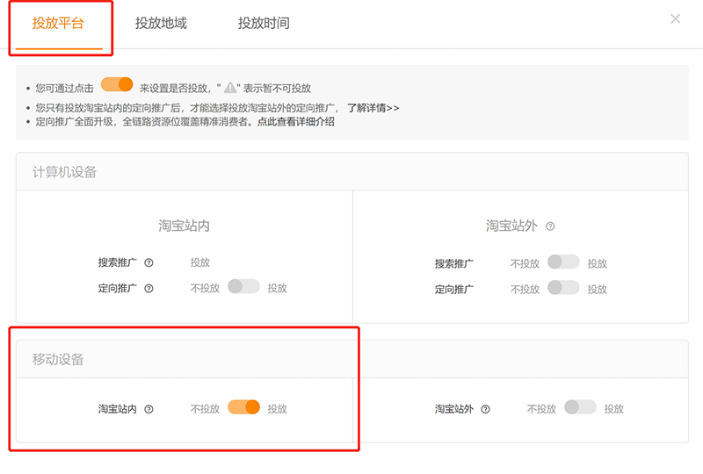The width and height of the screenshot is (703, 474).
Task: Enable computer off-site 搜索推广 toggle
Action: coord(563,262)
